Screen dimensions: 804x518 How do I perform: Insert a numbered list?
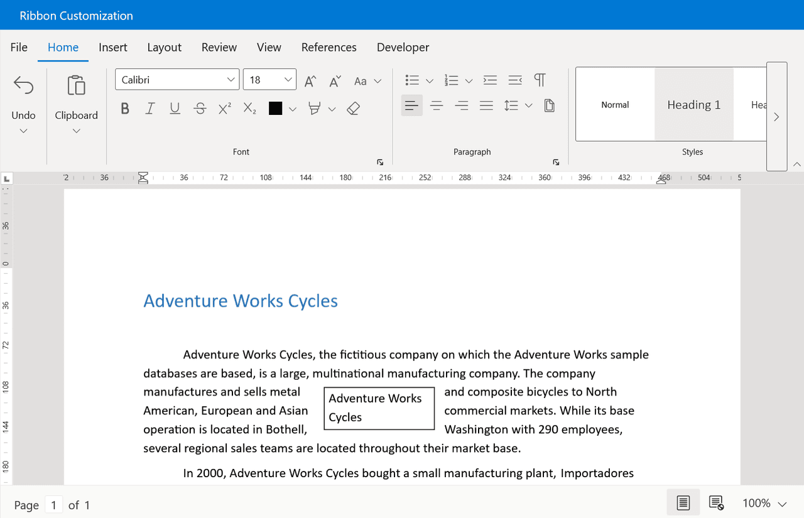[x=451, y=80]
